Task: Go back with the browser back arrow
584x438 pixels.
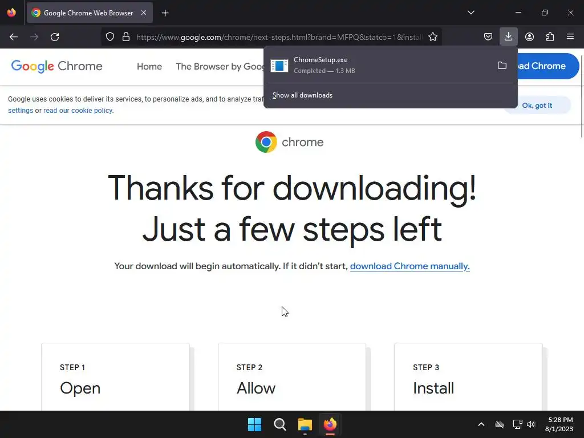Action: pos(14,37)
